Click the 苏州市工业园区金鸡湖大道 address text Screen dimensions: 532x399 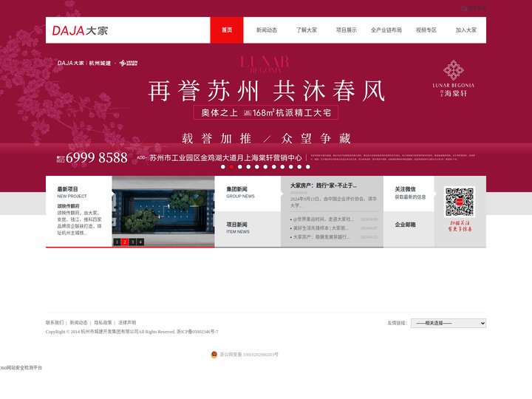(225, 158)
